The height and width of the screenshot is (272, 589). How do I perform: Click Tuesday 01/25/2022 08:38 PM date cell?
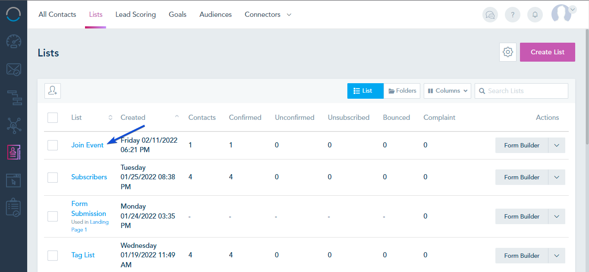[148, 177]
